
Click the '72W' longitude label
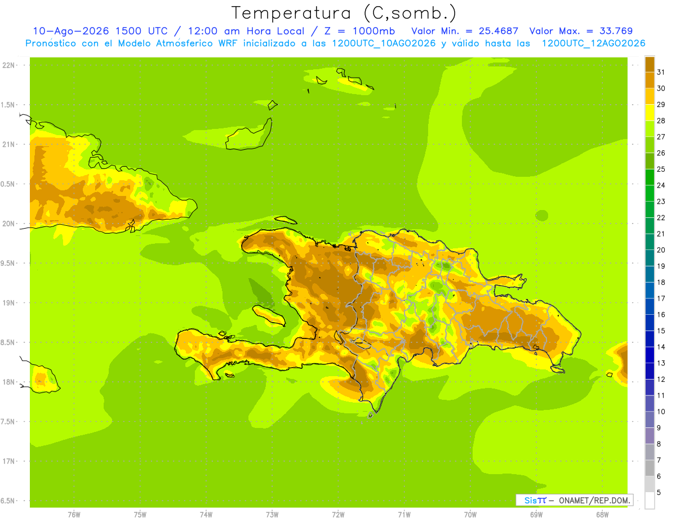[x=338, y=515]
